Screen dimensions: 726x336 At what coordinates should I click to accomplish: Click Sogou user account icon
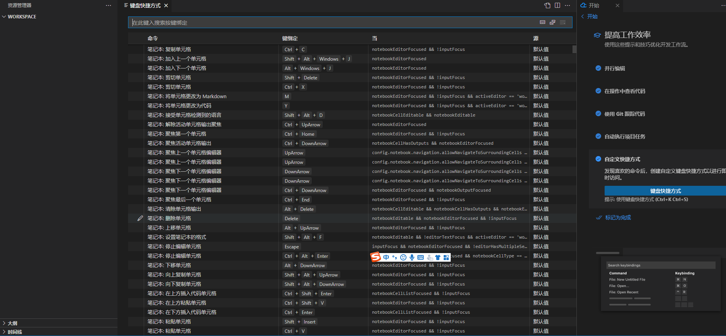pyautogui.click(x=430, y=257)
